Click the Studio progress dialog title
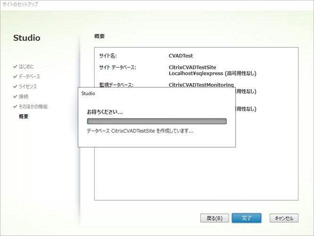The width and height of the screenshot is (314, 236). click(88, 93)
